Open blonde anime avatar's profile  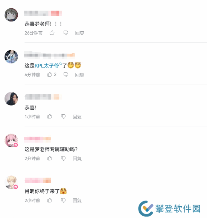pyautogui.click(x=11, y=182)
